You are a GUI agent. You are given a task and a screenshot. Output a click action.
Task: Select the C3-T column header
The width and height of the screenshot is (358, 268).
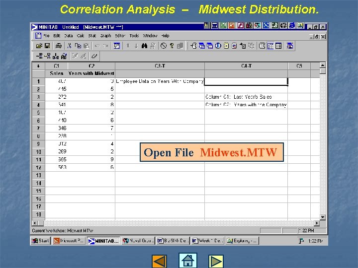point(160,66)
